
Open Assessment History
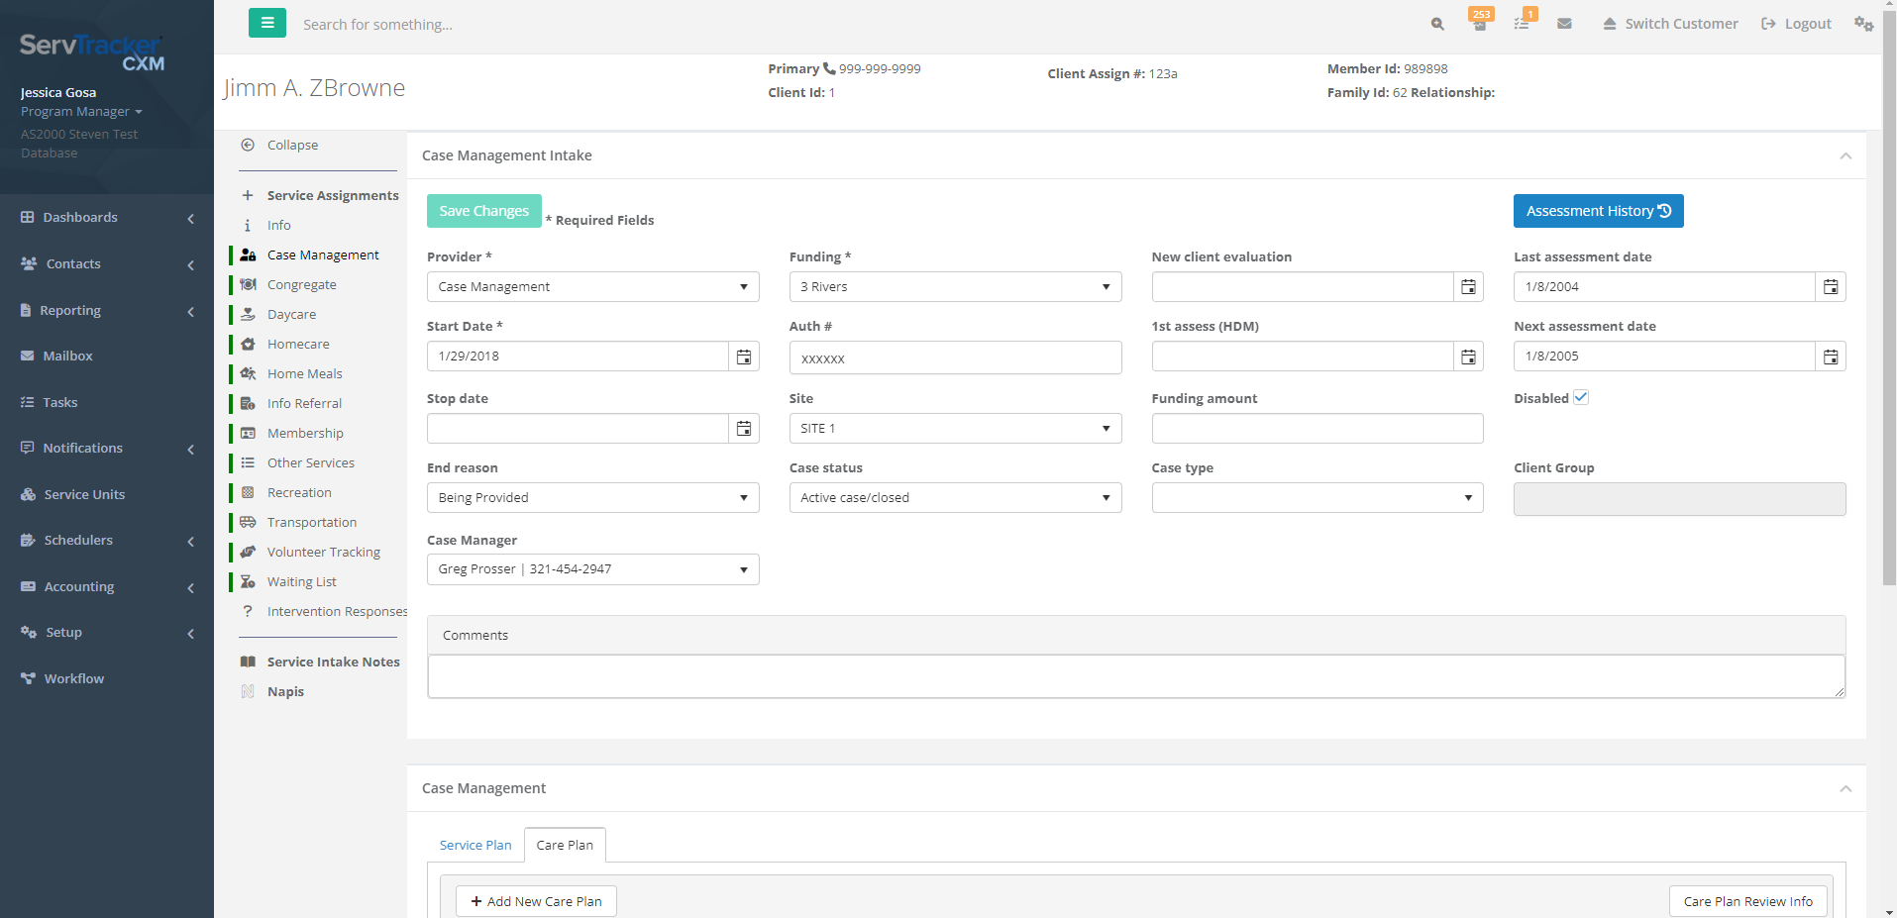(1598, 210)
